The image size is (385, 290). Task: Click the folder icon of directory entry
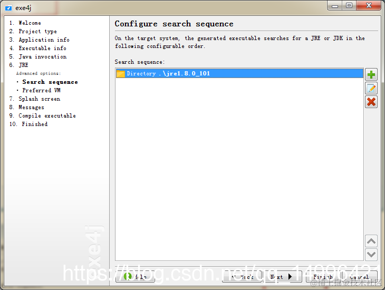point(121,73)
